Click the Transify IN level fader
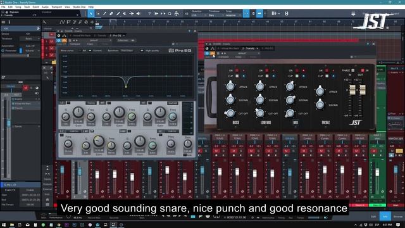 coord(352,89)
